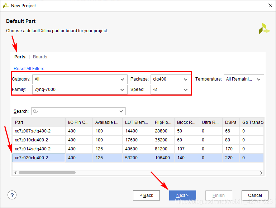Viewport: 276px width, 208px height.
Task: Click DSPs value 66
Action: click(x=228, y=131)
